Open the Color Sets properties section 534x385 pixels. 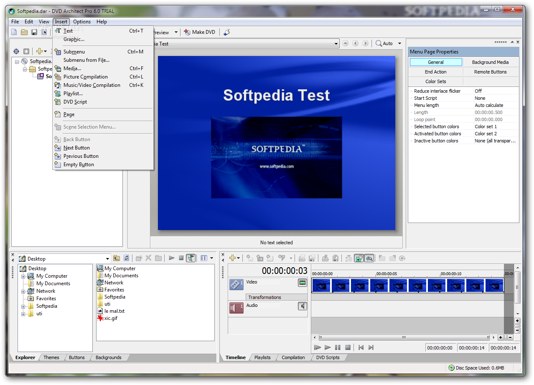[x=436, y=81]
